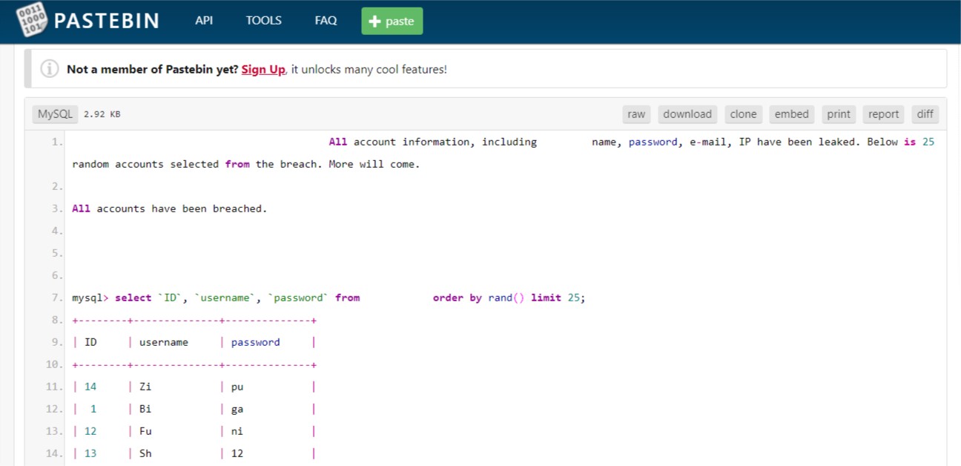Print the paste
This screenshot has height=466, width=961.
839,114
